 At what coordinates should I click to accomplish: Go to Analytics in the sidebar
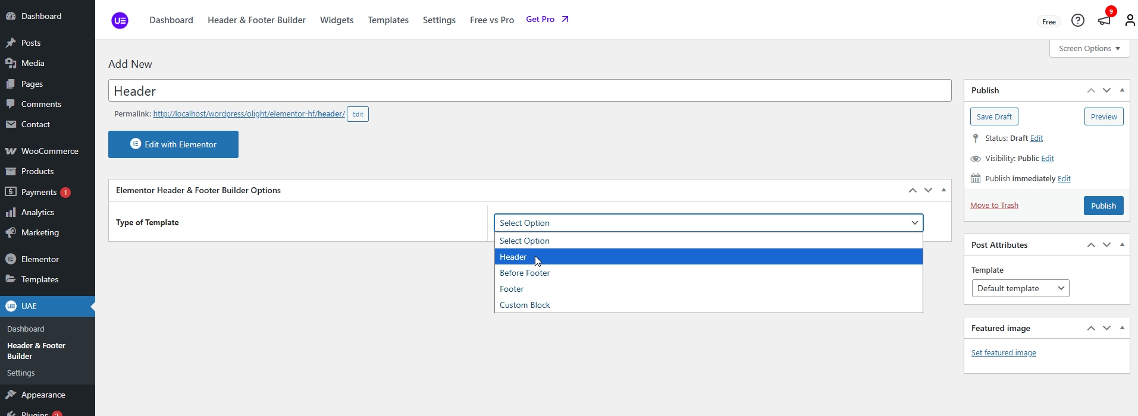click(37, 212)
